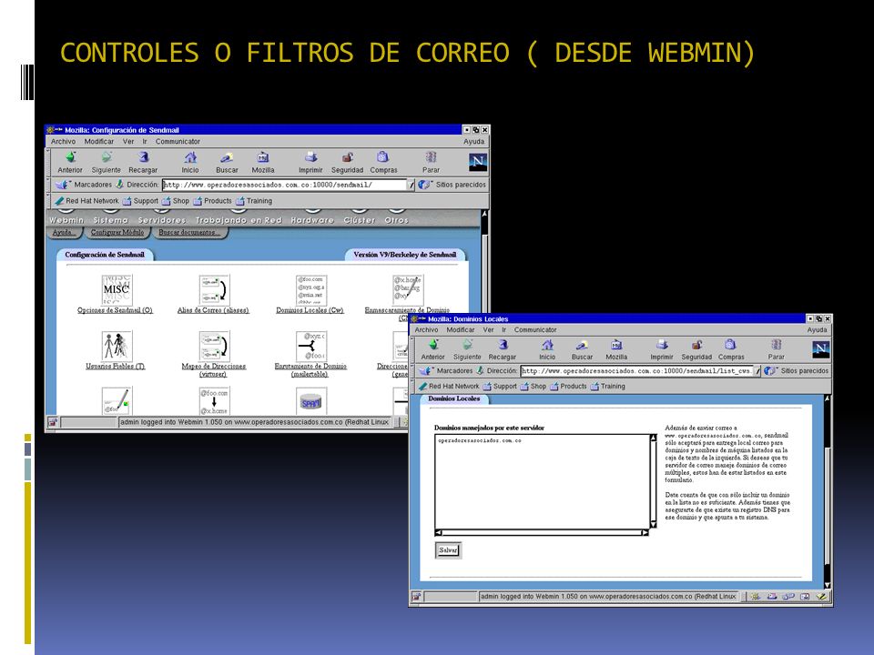Click the pencil status icon in Dominios Locales window
This screenshot has width=874, height=655.
821,597
